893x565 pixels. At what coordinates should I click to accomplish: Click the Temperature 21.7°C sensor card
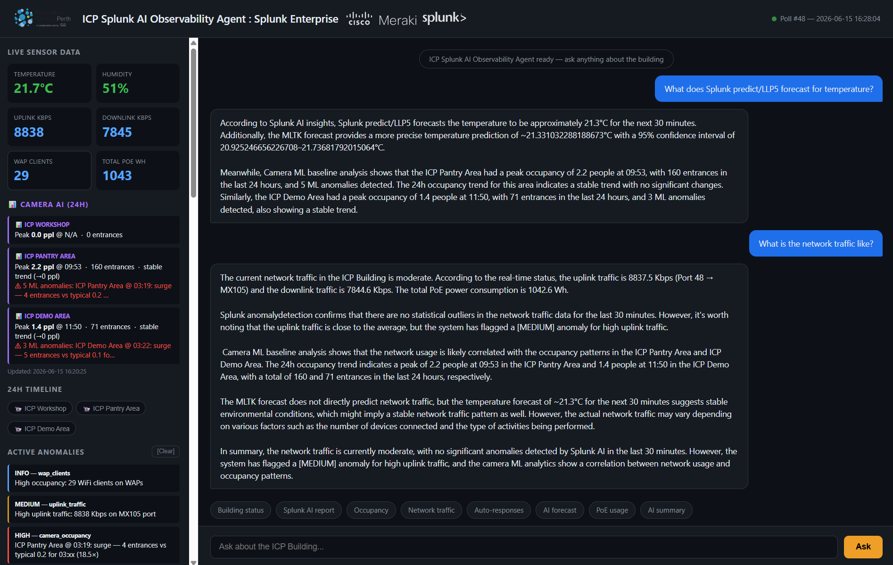point(50,83)
